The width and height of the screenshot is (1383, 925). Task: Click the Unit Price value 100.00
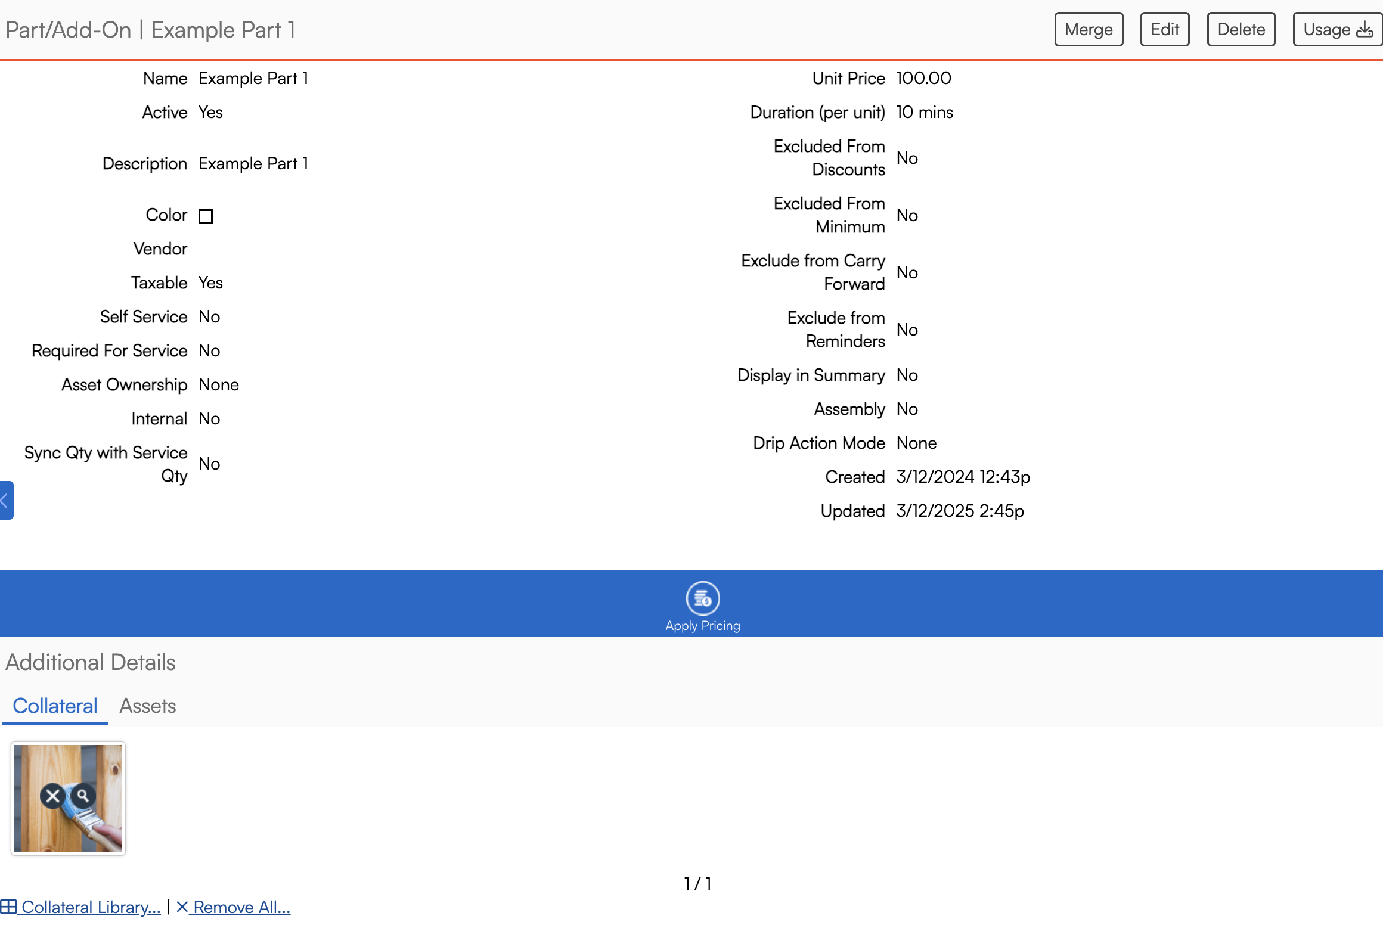pyautogui.click(x=923, y=78)
